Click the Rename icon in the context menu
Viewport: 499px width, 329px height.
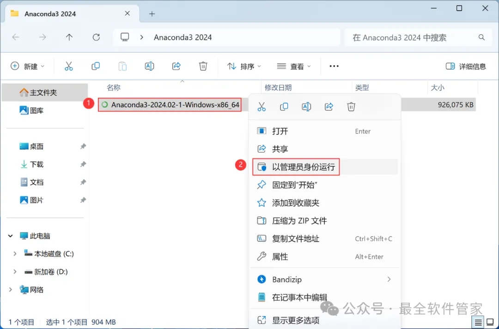pyautogui.click(x=306, y=107)
